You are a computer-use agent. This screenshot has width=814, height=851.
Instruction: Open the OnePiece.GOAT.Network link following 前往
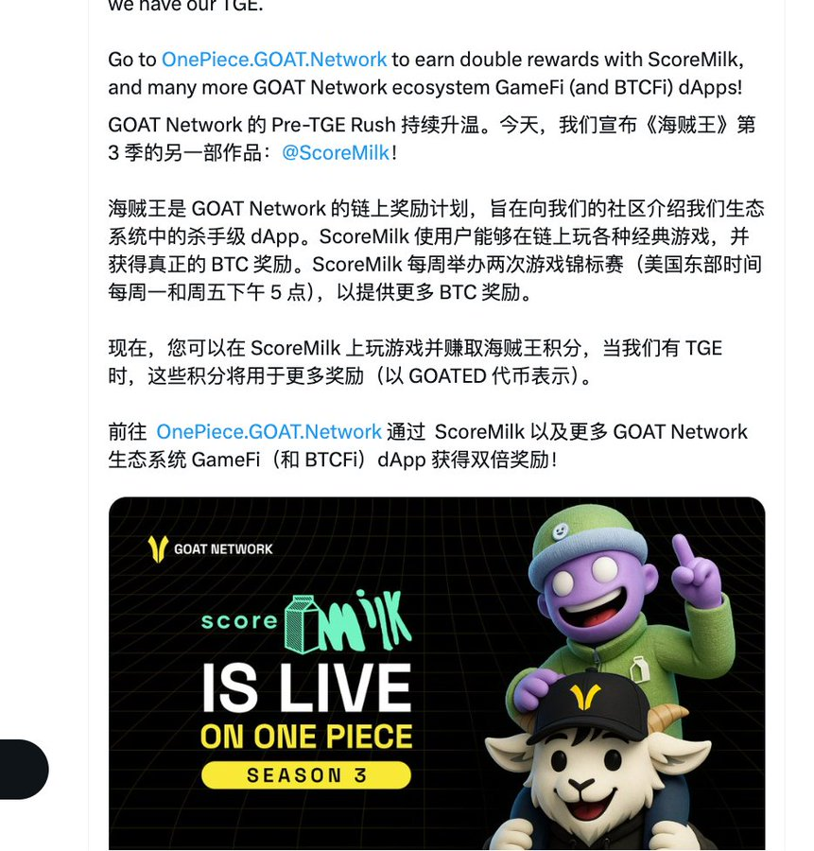(x=269, y=432)
